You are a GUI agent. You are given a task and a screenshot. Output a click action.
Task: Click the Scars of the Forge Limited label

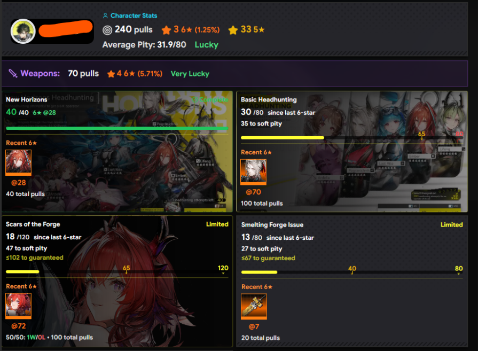pyautogui.click(x=217, y=224)
